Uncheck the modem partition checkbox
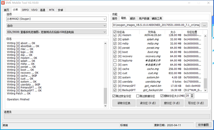This screenshot has width=214, height=130. pyautogui.click(x=115, y=35)
